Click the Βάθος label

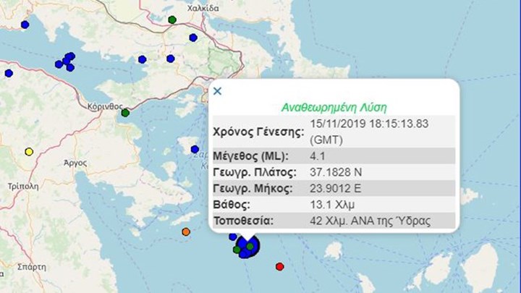pos(232,205)
